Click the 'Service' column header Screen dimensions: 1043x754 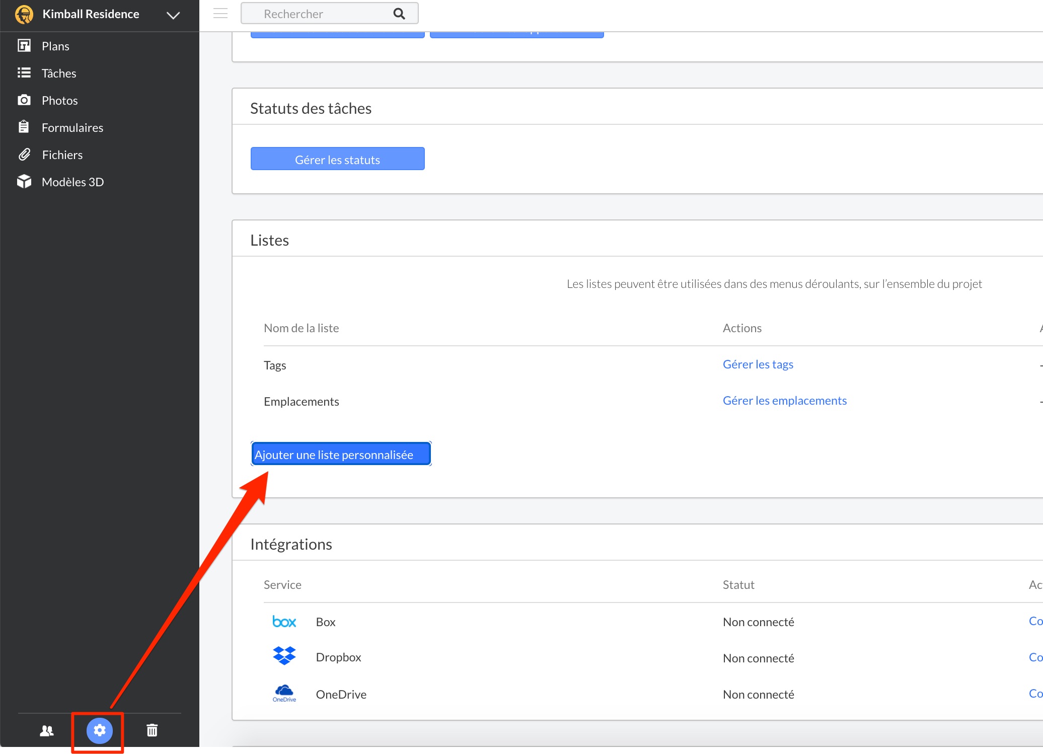(x=282, y=584)
